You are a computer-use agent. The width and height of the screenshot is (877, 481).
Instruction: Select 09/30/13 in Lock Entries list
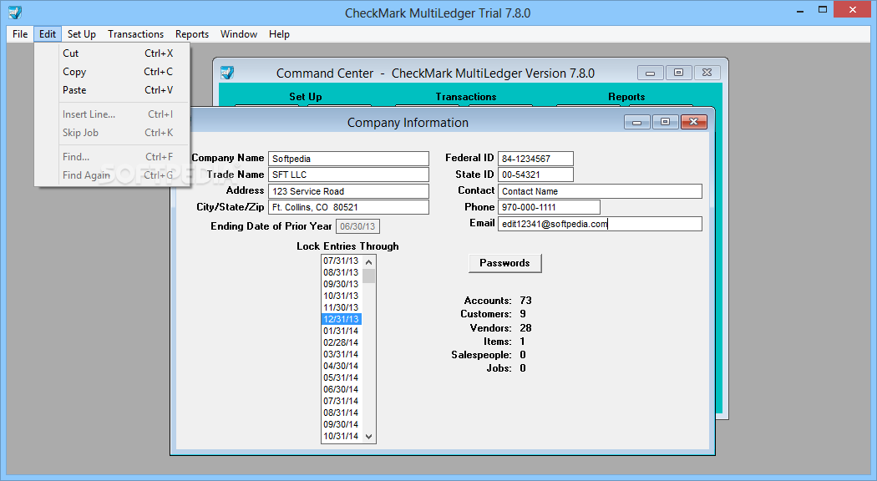[341, 284]
